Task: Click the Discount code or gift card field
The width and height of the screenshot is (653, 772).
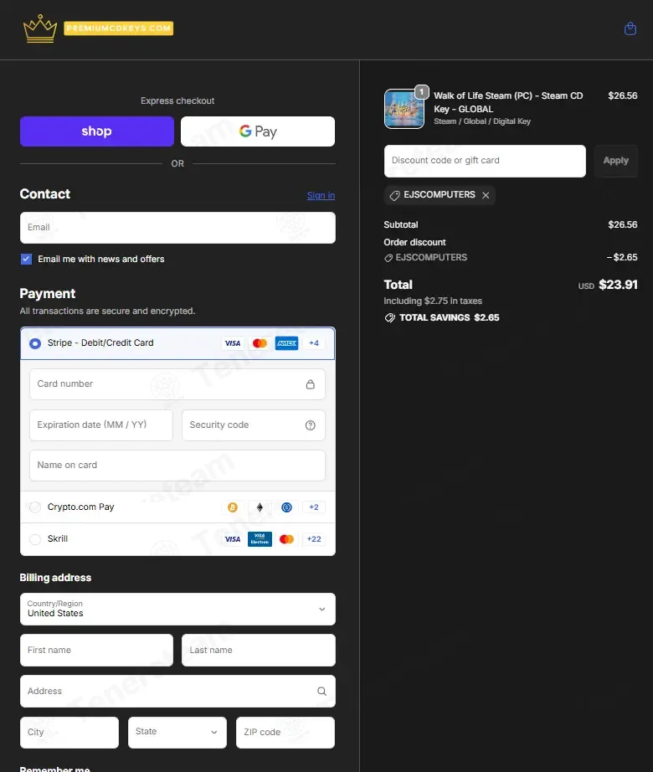Action: (x=485, y=161)
